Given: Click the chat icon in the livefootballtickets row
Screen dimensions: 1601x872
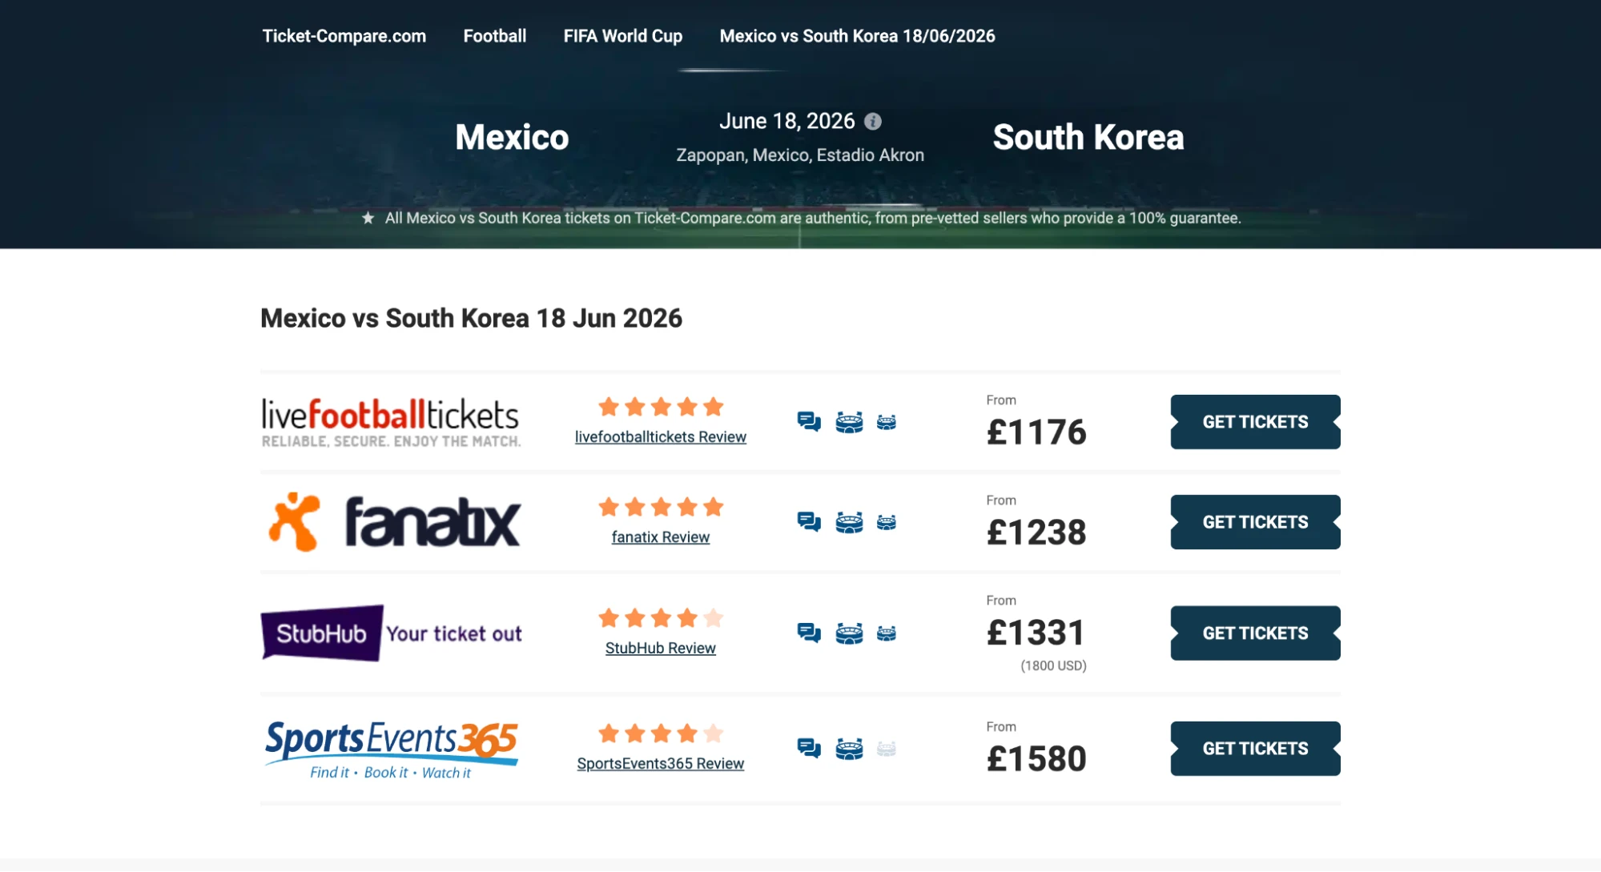Looking at the screenshot, I should coord(809,422).
